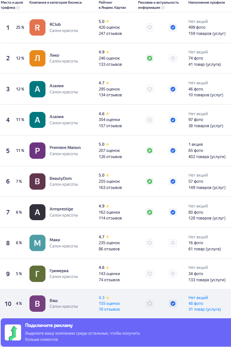Viewport: 231px width, 347px height.
Task: Open the 155 оценок link for Ваш
Action: (x=109, y=303)
